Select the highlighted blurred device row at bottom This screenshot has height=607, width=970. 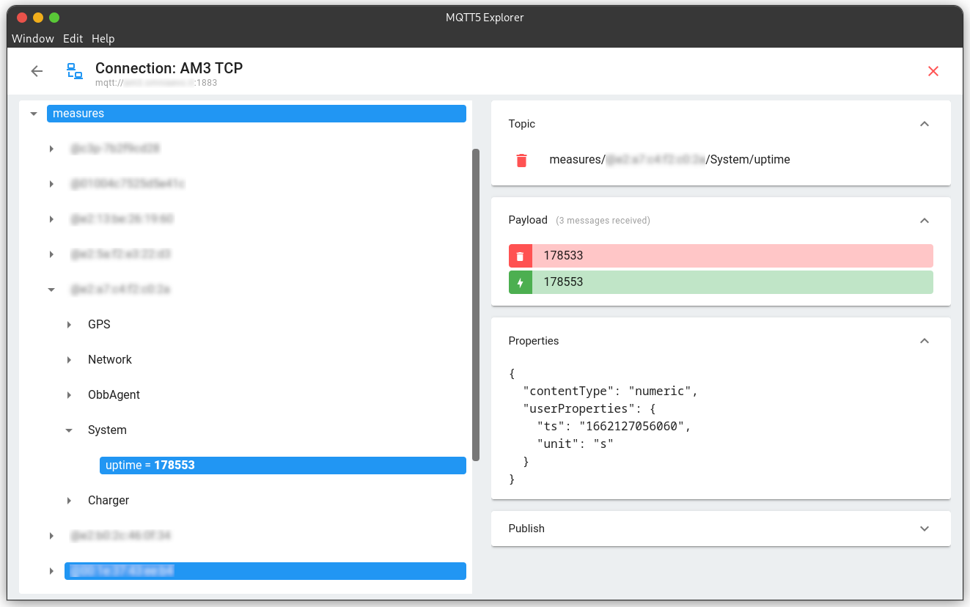click(x=265, y=571)
